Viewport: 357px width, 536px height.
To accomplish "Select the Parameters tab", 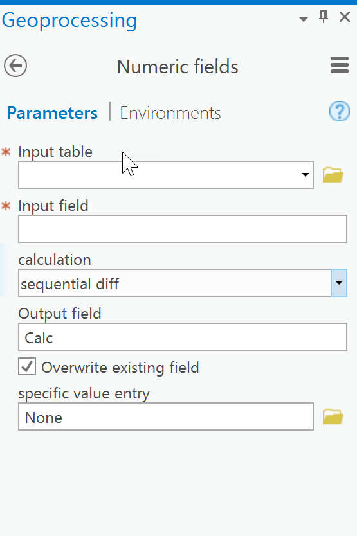I will 52,113.
